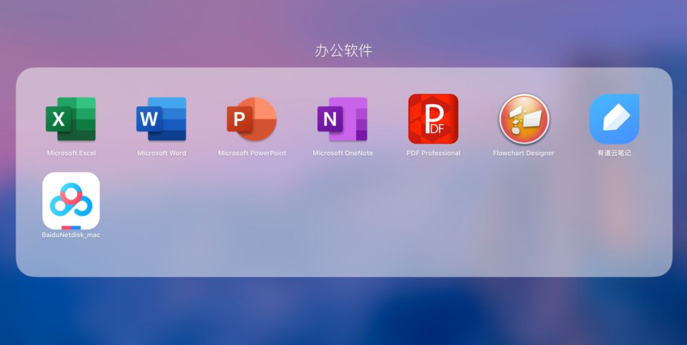Image resolution: width=687 pixels, height=345 pixels.
Task: Open the Microsoft Excel app icon
Action: (x=71, y=119)
